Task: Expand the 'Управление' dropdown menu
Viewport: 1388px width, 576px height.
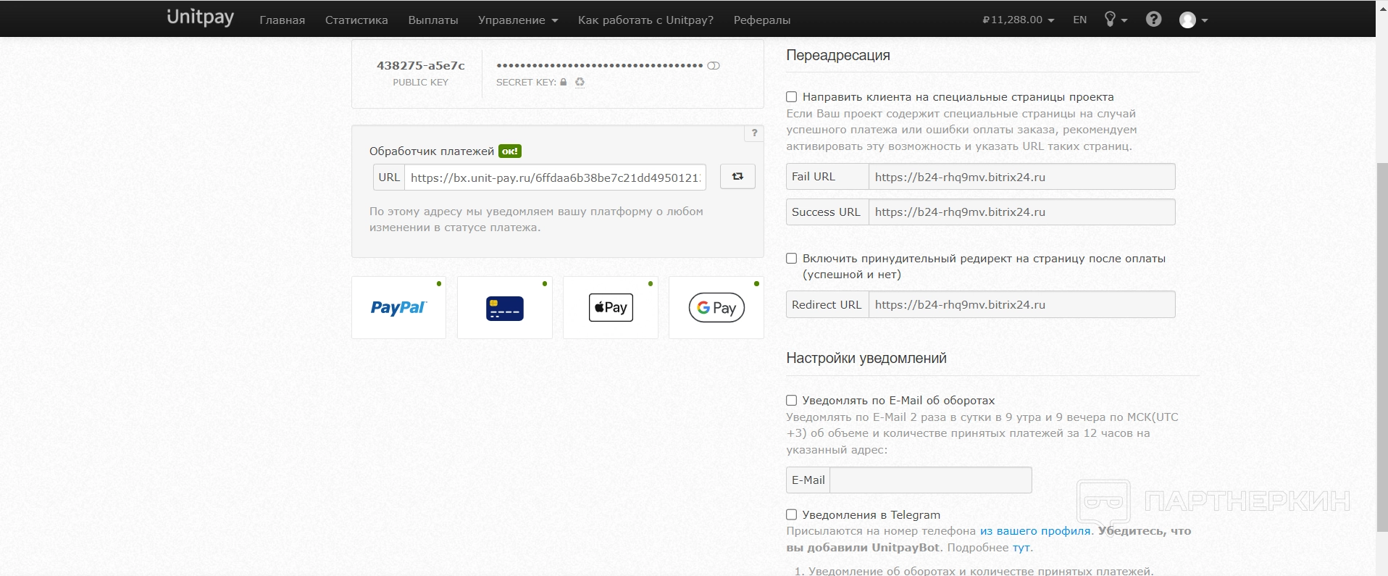Action: (x=518, y=20)
